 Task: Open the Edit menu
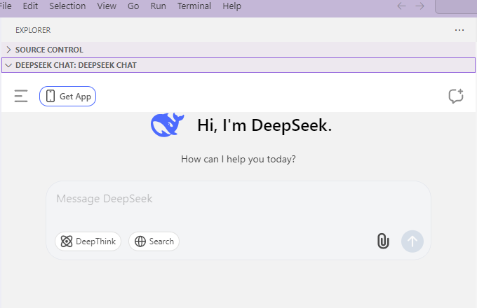[x=30, y=6]
